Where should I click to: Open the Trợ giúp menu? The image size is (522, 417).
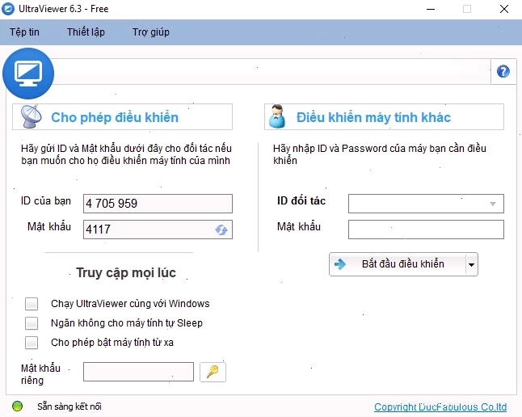151,32
